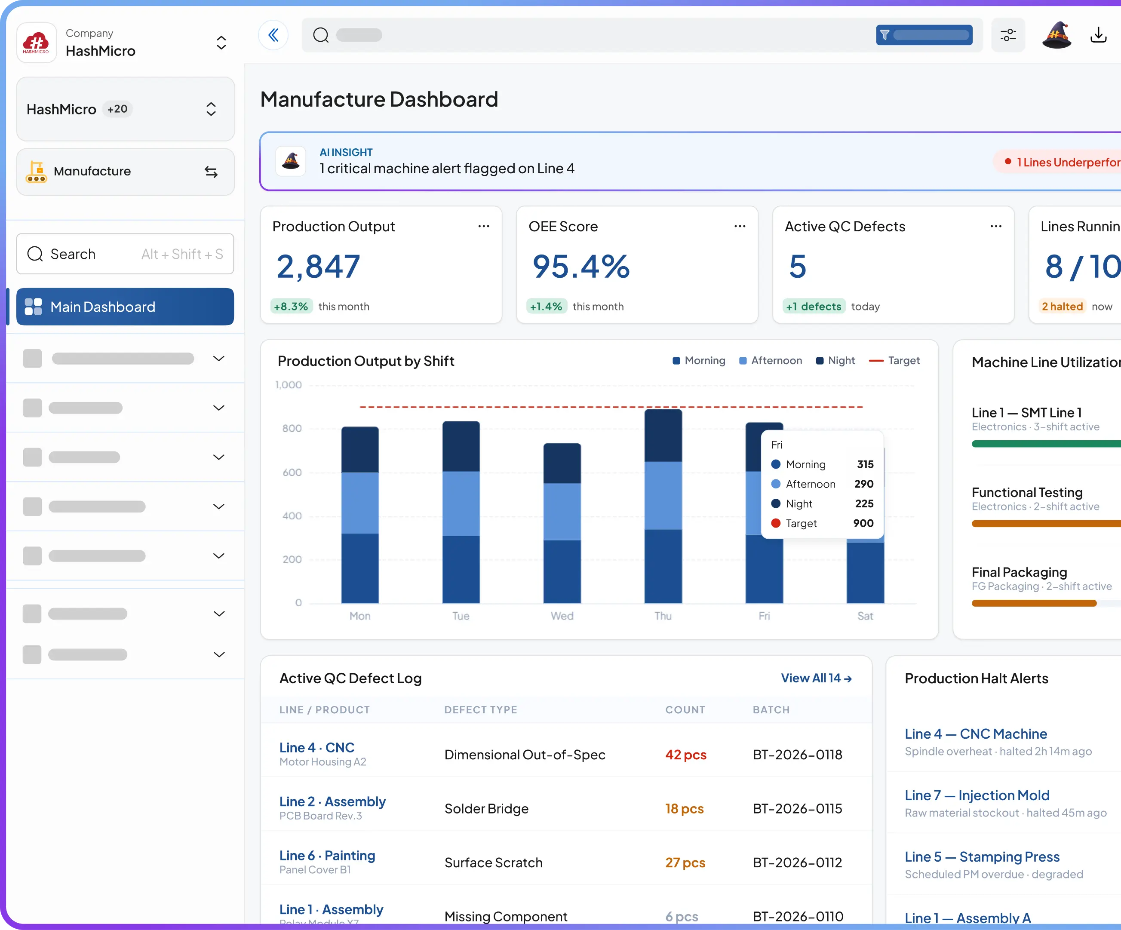The image size is (1121, 930).
Task: Expand second collapsed sidebar menu group
Action: (x=219, y=408)
